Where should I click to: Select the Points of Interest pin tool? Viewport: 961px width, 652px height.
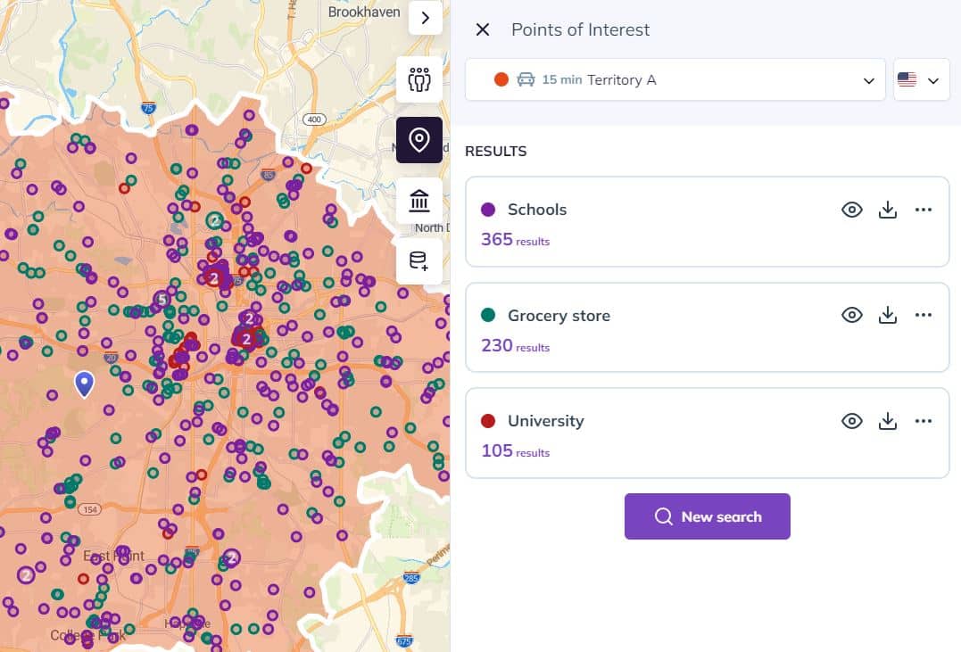tap(419, 140)
